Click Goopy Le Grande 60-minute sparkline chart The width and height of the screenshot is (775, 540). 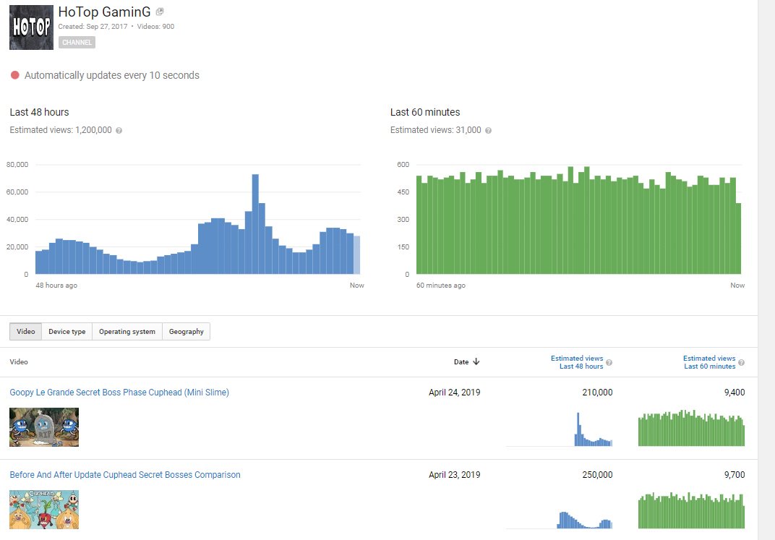[x=691, y=428]
